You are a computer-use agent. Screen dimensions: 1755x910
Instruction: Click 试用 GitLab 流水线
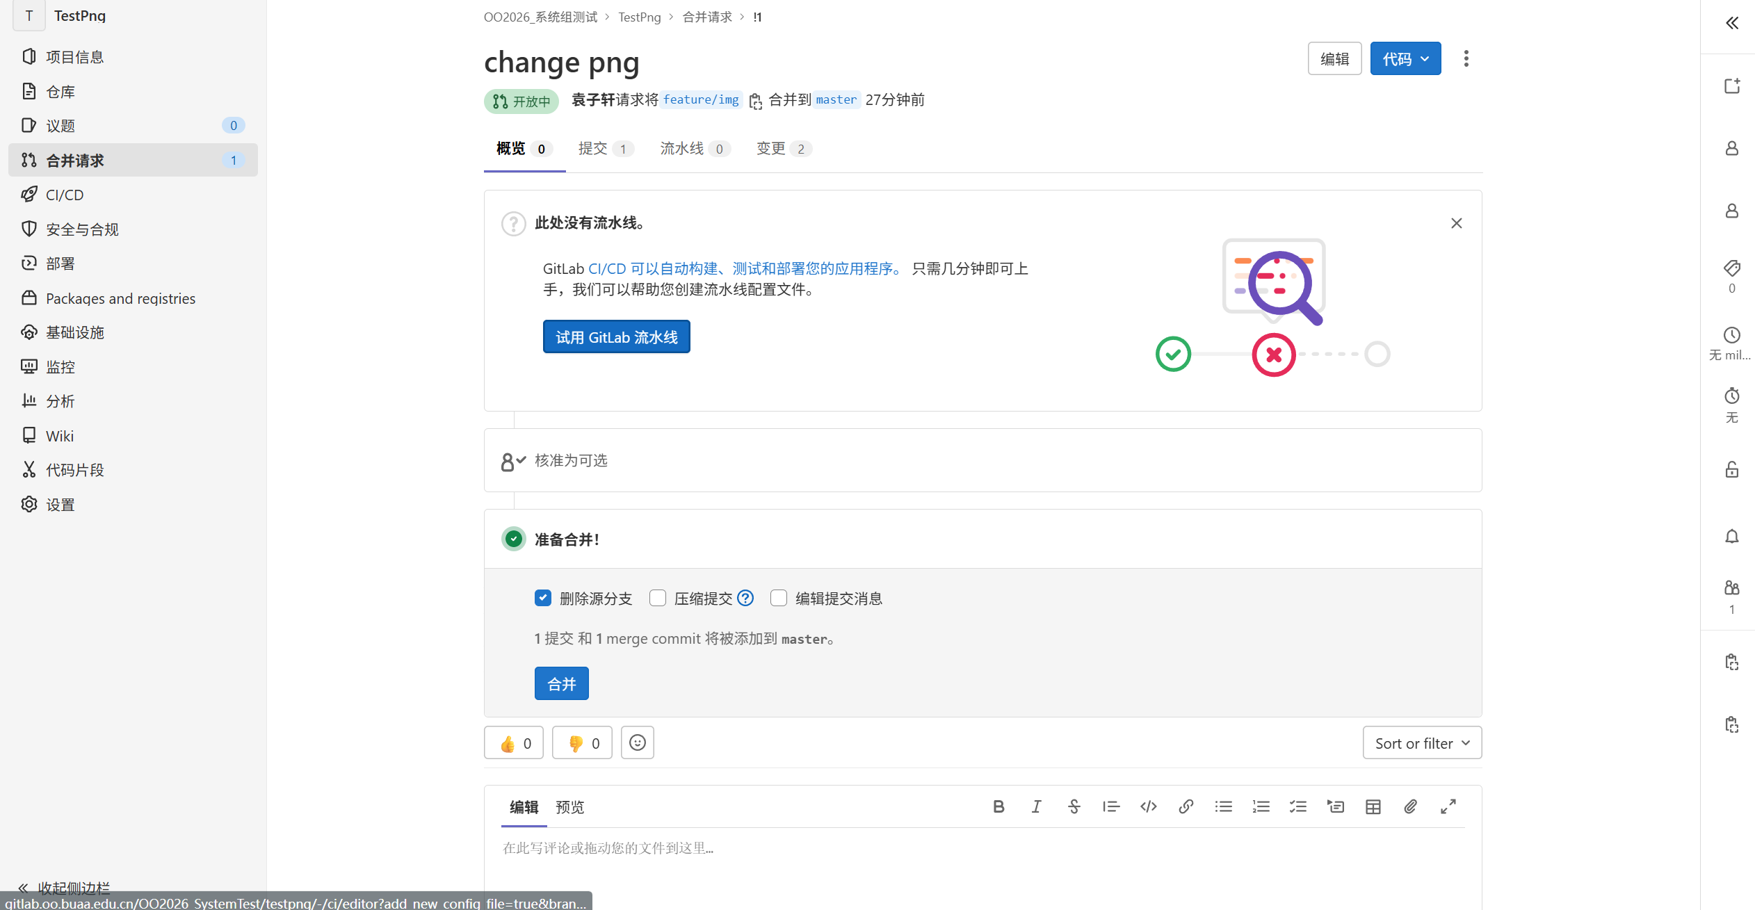point(616,336)
